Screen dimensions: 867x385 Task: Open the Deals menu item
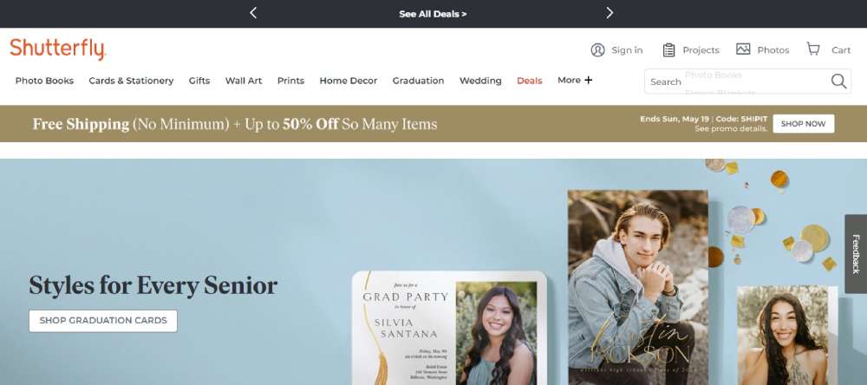click(x=529, y=81)
